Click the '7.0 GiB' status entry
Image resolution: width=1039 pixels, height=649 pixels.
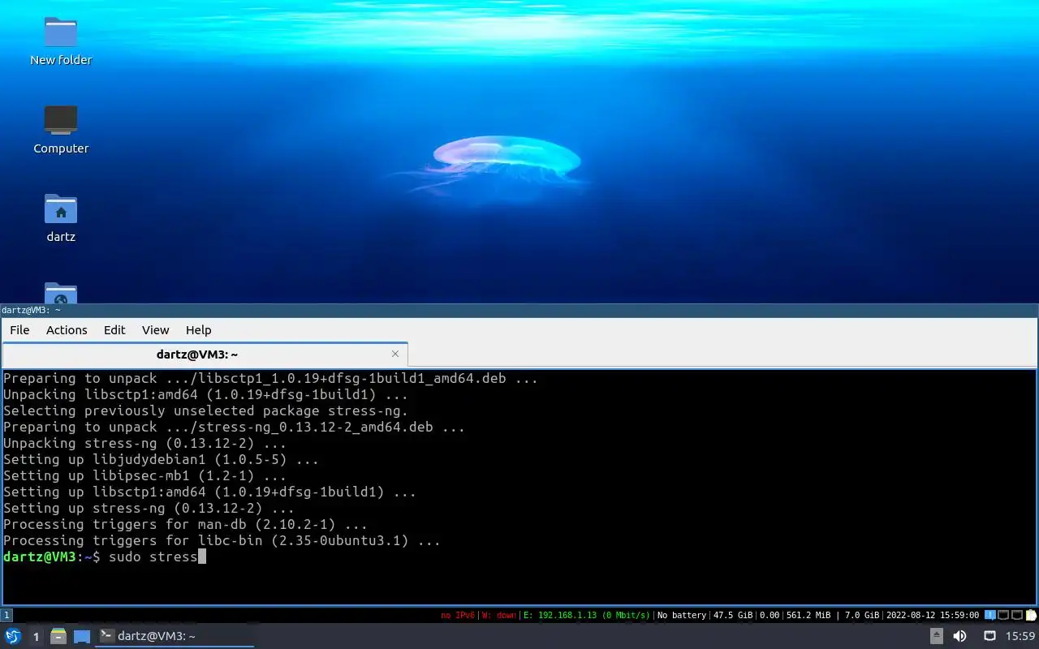pyautogui.click(x=862, y=615)
